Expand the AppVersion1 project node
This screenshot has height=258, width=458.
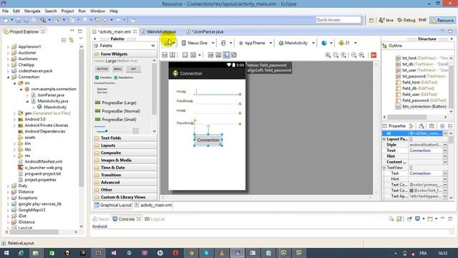click(8, 47)
